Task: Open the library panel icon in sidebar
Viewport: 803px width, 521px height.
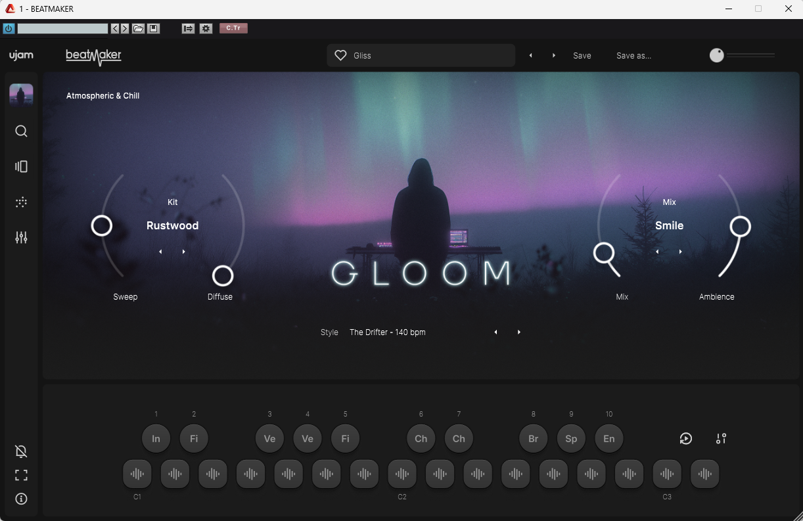Action: coord(21,167)
